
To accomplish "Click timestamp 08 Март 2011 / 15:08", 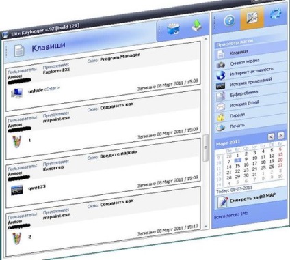I will coord(177,84).
